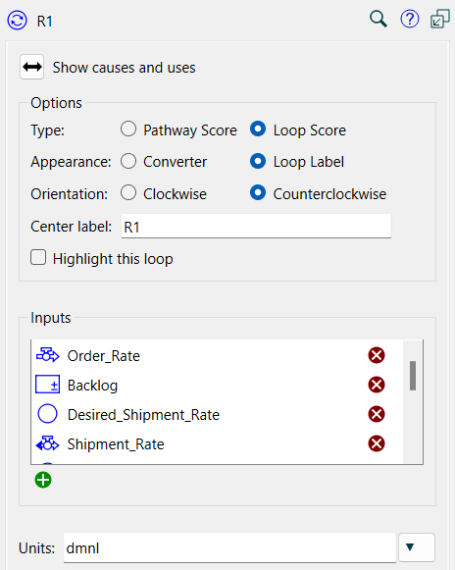The height and width of the screenshot is (570, 455).
Task: Click the R1 loop icon in header
Action: [17, 20]
